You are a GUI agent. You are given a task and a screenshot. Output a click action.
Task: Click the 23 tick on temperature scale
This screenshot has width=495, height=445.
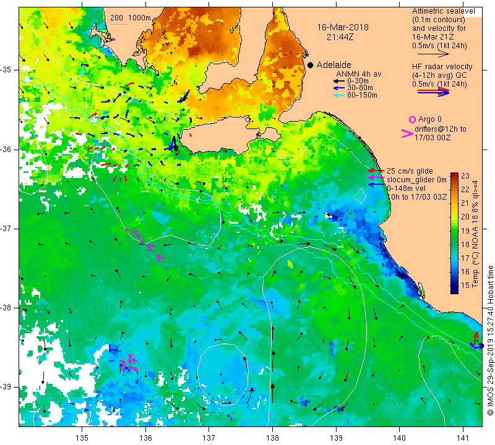coord(465,176)
